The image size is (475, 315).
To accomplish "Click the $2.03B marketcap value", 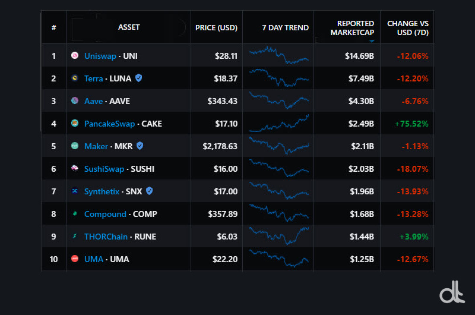I will pos(361,169).
